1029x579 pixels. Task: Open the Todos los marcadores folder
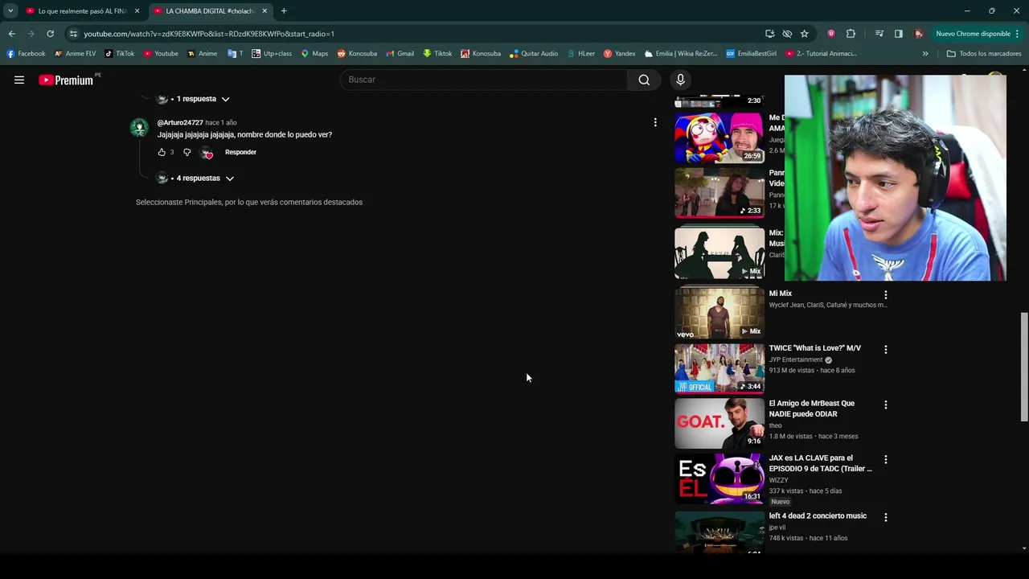pos(984,54)
